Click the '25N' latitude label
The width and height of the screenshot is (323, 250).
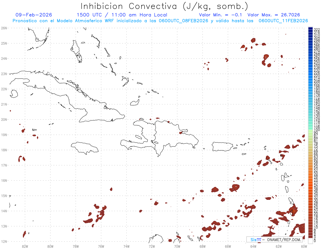point(4,43)
